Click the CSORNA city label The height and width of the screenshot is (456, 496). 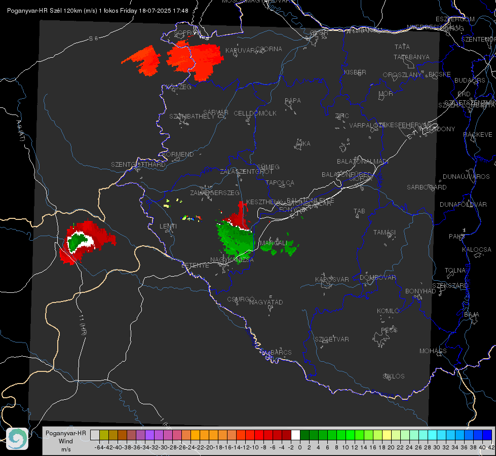coord(269,49)
